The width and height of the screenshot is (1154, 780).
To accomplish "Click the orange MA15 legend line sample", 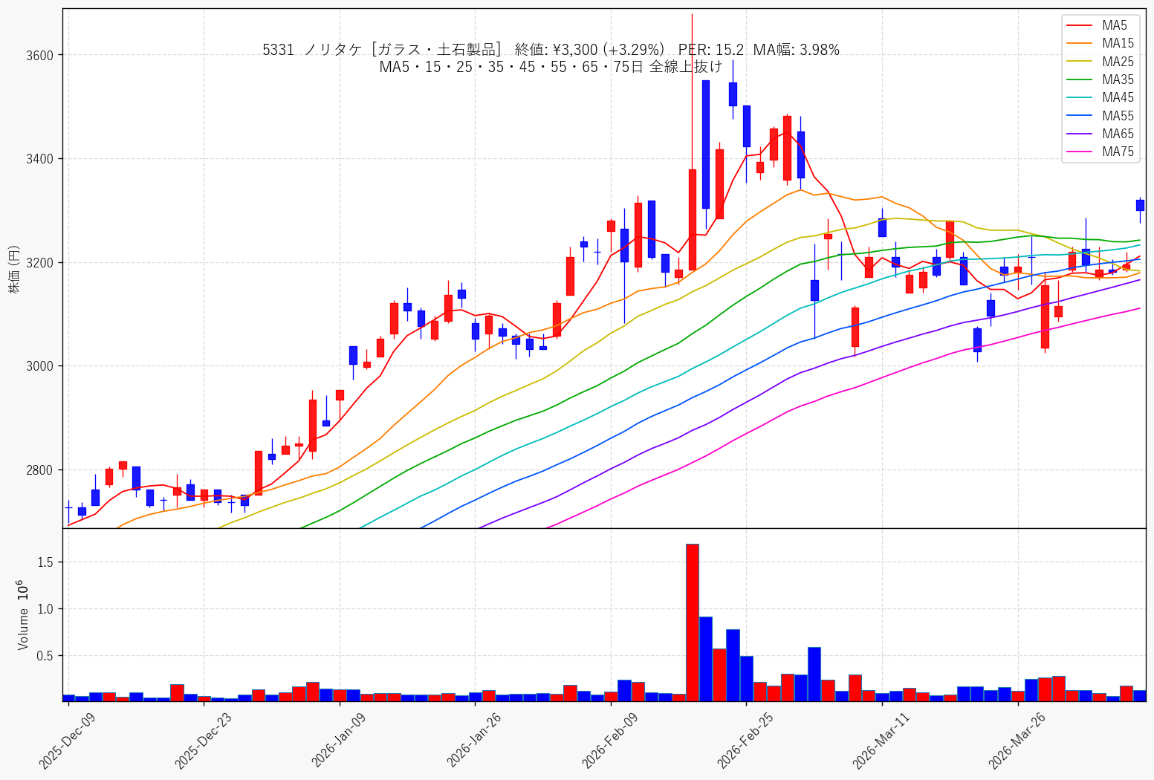I will pyautogui.click(x=1080, y=44).
